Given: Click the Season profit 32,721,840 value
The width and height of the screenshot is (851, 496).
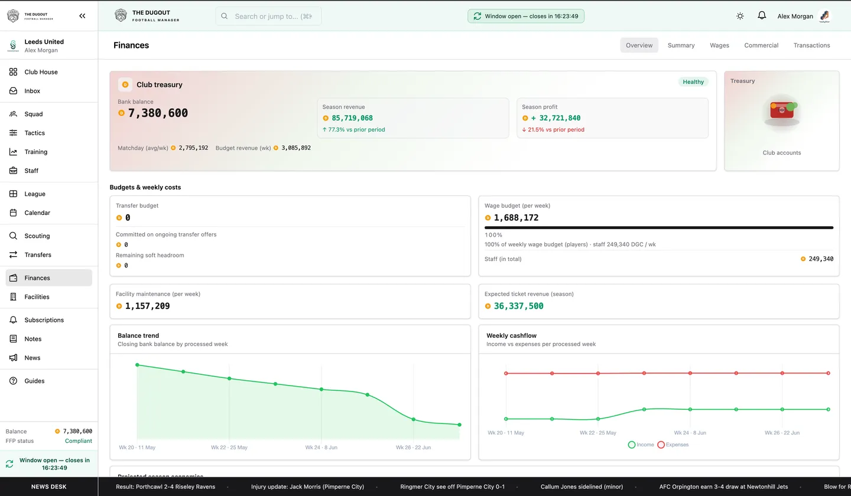Looking at the screenshot, I should (556, 118).
